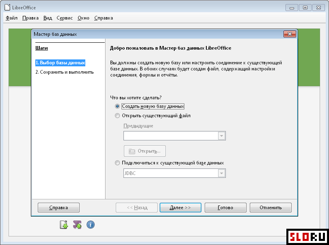Click the 'Предыдущие' label
Screen dimensions: 329x245
point(138,126)
